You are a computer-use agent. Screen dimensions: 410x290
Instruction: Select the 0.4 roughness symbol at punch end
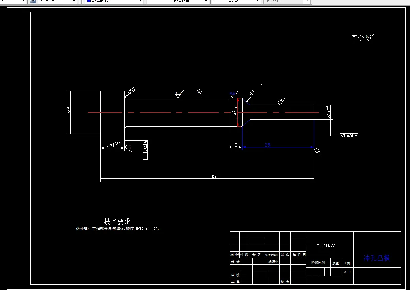pos(318,151)
